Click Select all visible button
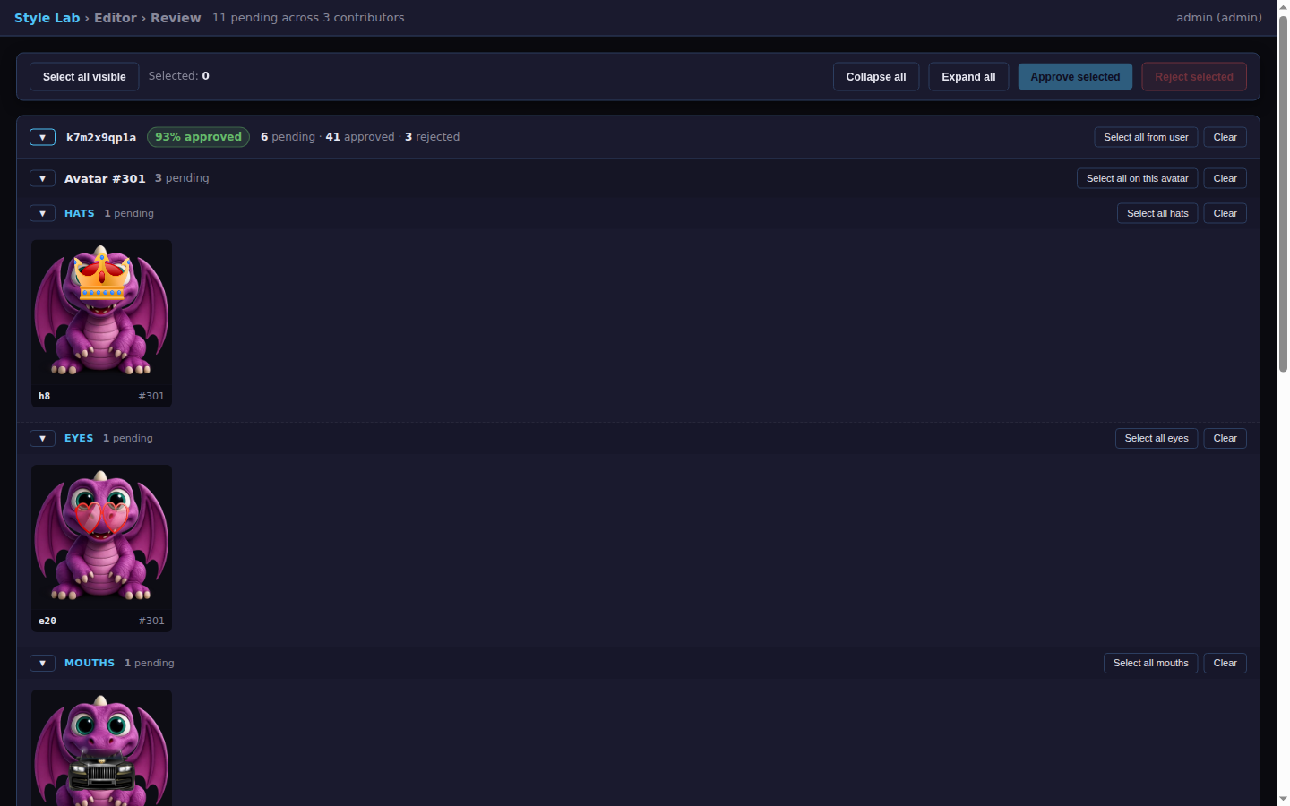Image resolution: width=1290 pixels, height=806 pixels. [x=84, y=77]
